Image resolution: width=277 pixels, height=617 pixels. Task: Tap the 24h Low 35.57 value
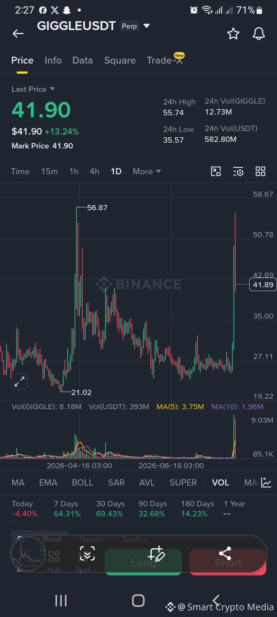pyautogui.click(x=174, y=140)
